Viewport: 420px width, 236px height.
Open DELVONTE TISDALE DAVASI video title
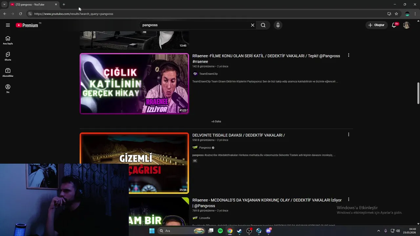coord(239,135)
